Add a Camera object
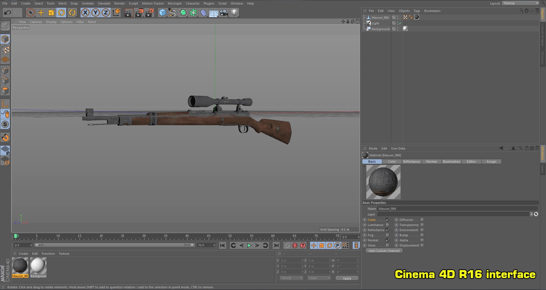The width and height of the screenshot is (546, 290). [x=224, y=13]
